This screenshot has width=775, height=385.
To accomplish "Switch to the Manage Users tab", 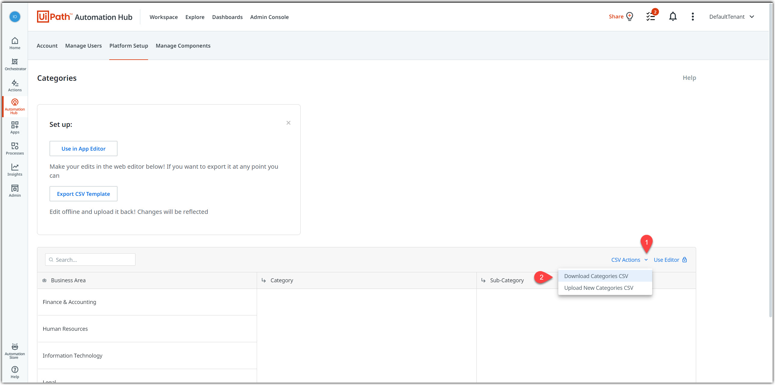I will [x=83, y=46].
